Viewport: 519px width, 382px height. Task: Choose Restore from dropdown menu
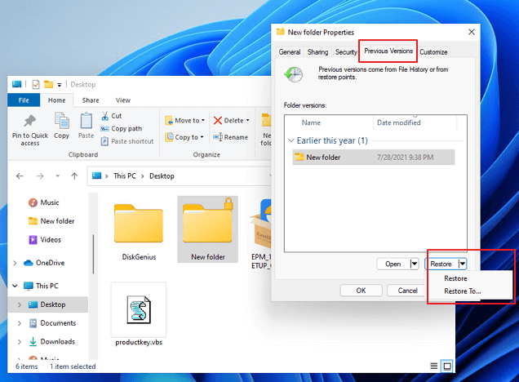click(455, 278)
